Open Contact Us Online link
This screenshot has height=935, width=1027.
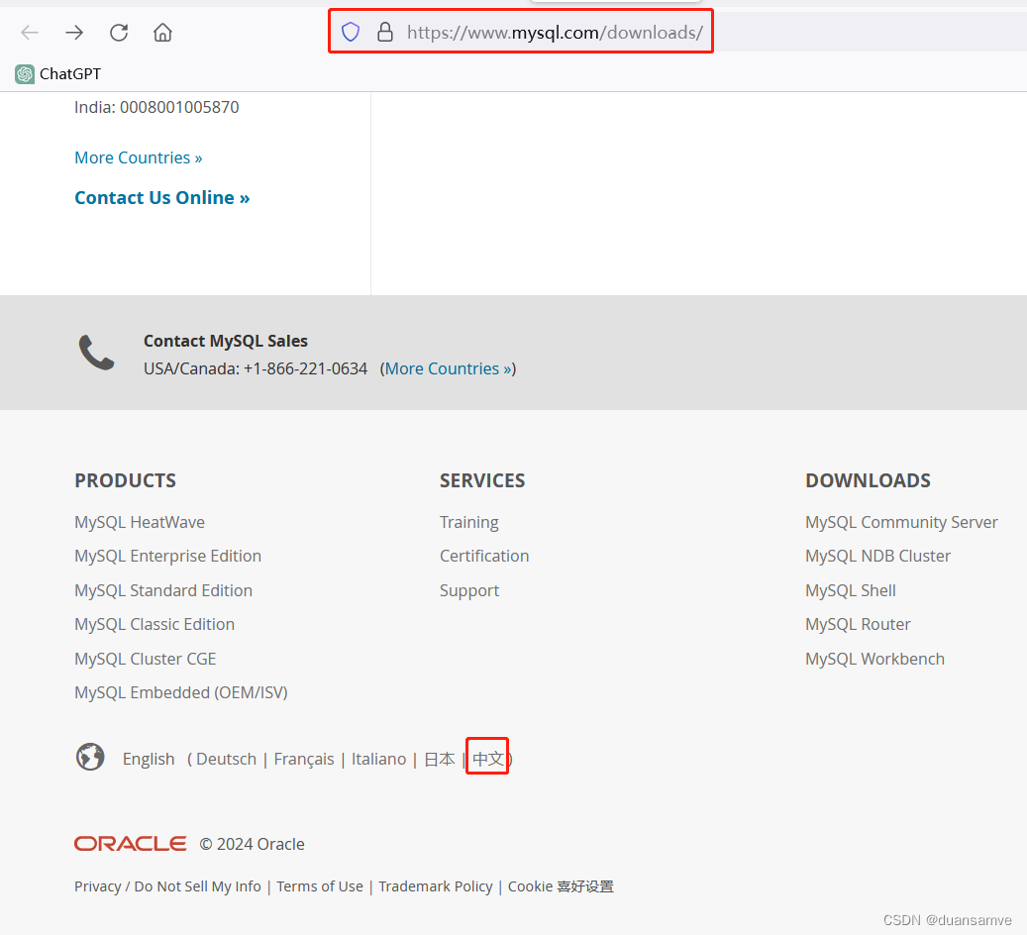click(161, 197)
